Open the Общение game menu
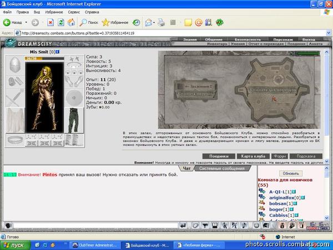The image size is (333, 250). [x=214, y=39]
